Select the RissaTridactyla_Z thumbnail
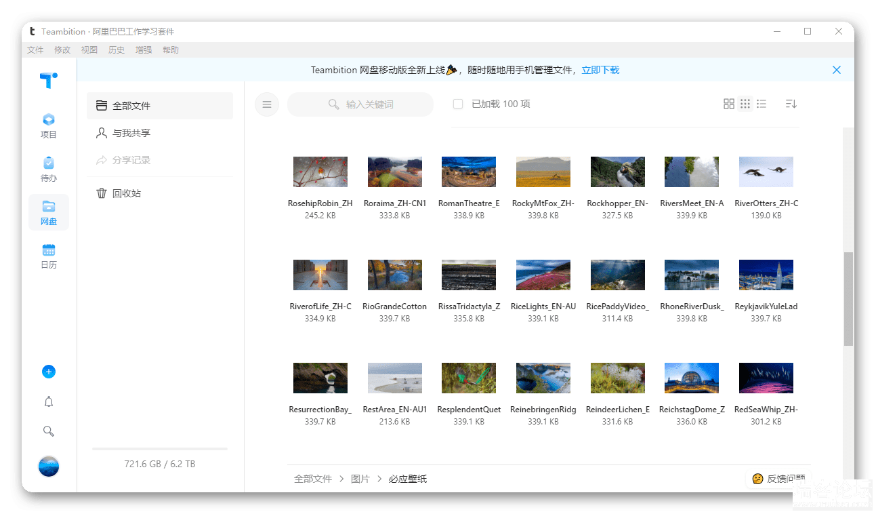The height and width of the screenshot is (514, 876). pos(469,275)
